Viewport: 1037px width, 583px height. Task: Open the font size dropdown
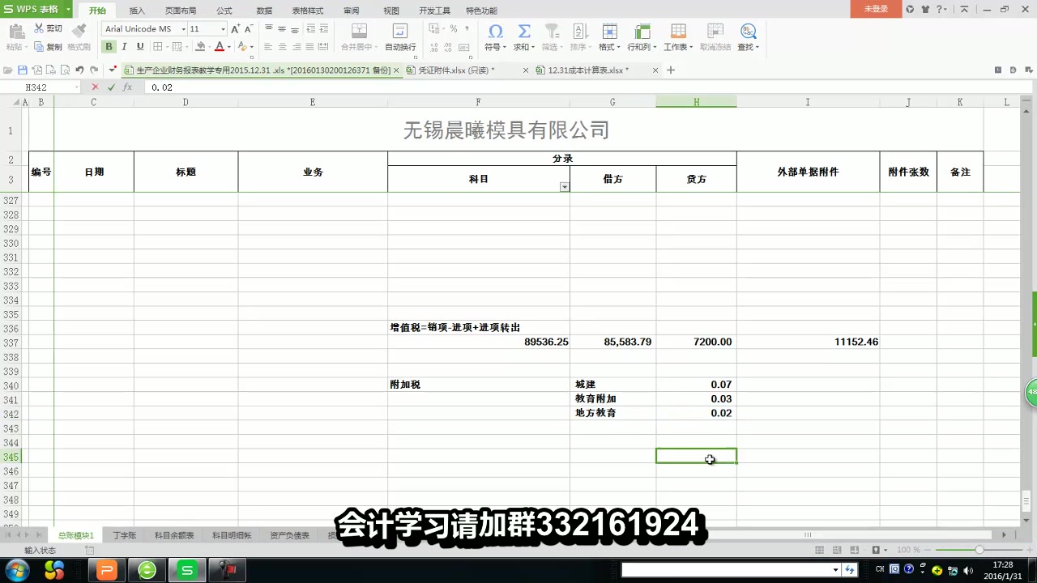point(224,28)
